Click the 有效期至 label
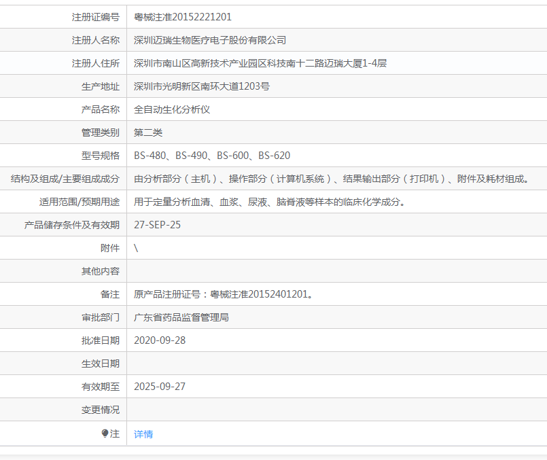Viewport: 547px width, 460px height. point(101,387)
